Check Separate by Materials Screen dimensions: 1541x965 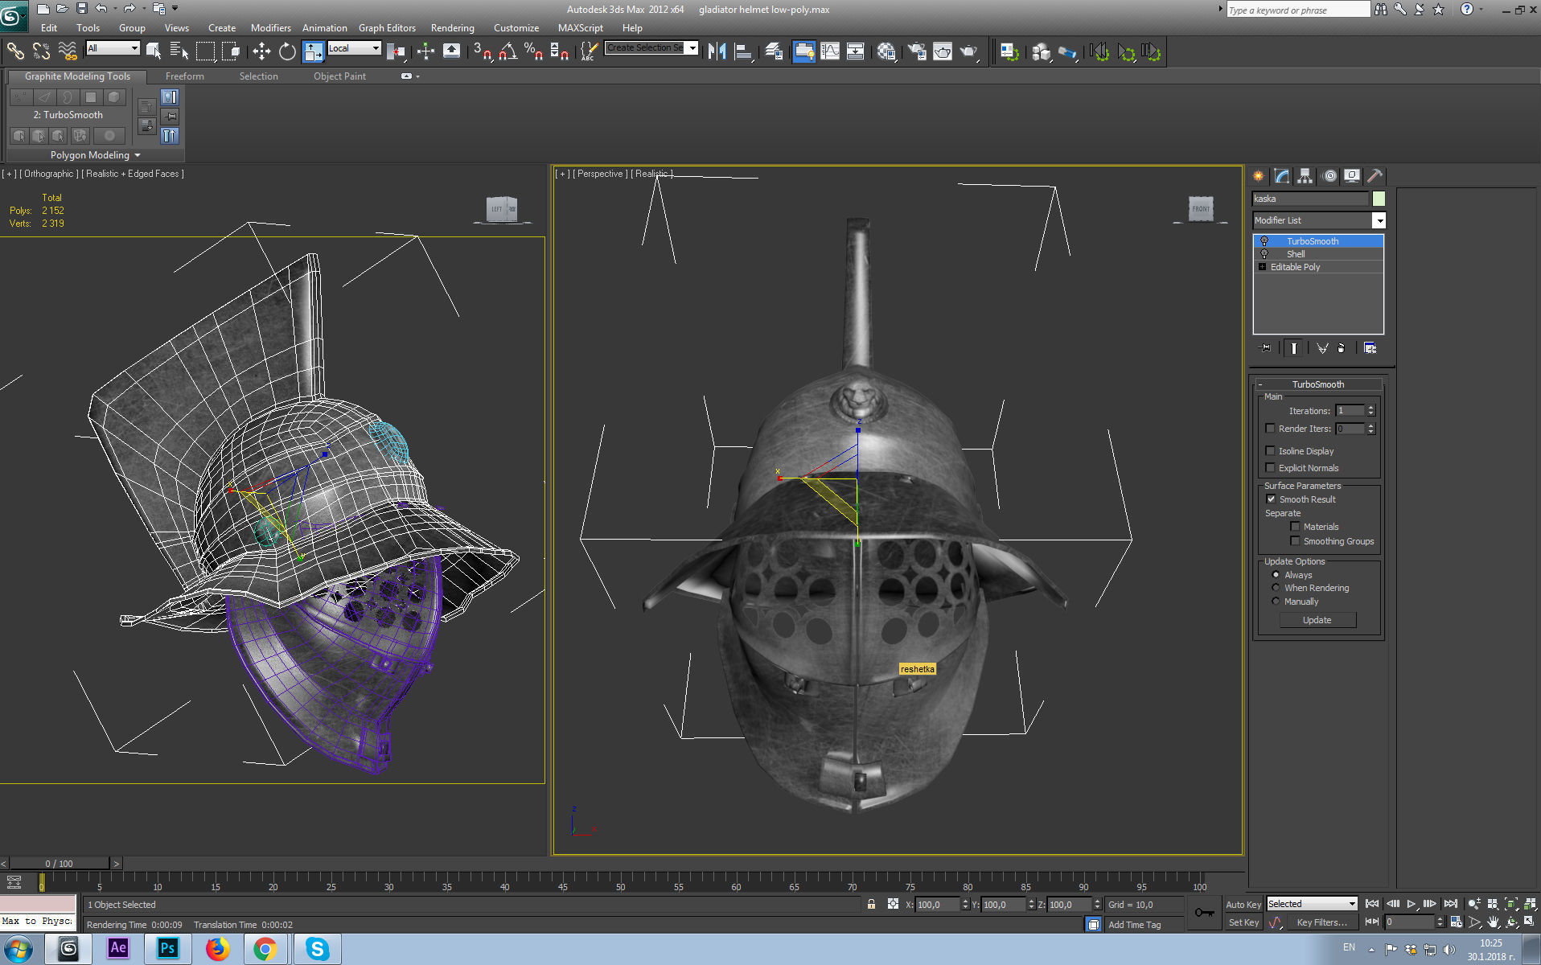1296,527
